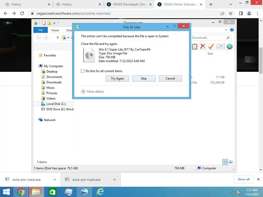This screenshot has height=197, width=263.
Task: Click the New folder icon in quick access toolbar
Action: [49, 23]
